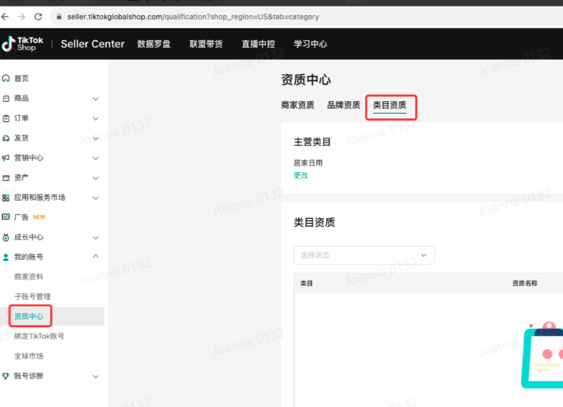563x407 pixels.
Task: Open 全球市场 in the sidebar
Action: [29, 356]
